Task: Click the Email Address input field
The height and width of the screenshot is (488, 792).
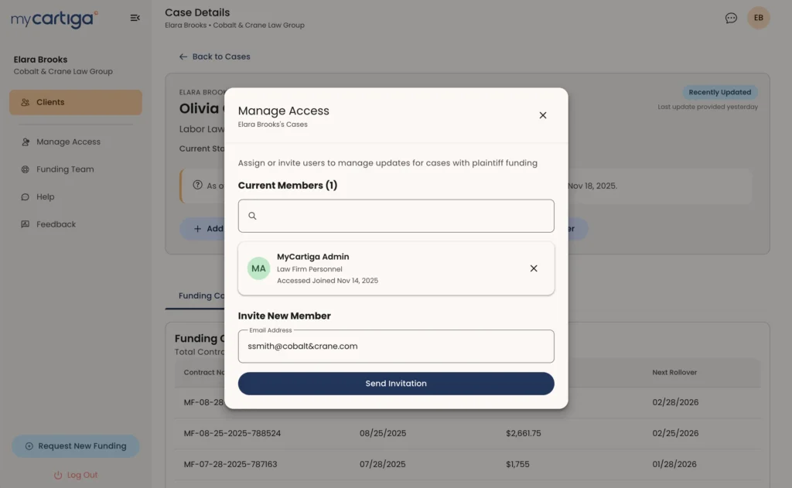Action: click(x=396, y=346)
